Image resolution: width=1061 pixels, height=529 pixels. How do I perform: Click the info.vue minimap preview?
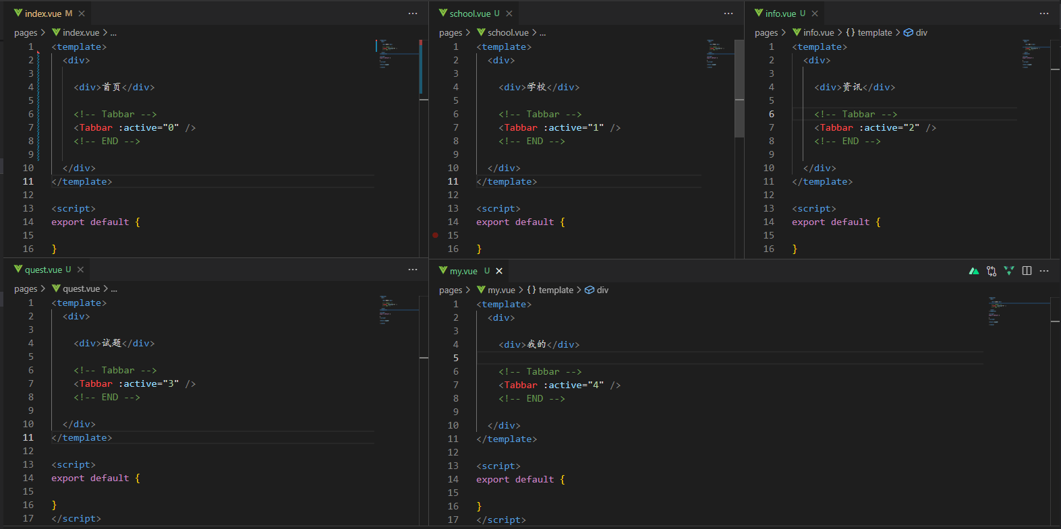click(x=1035, y=54)
